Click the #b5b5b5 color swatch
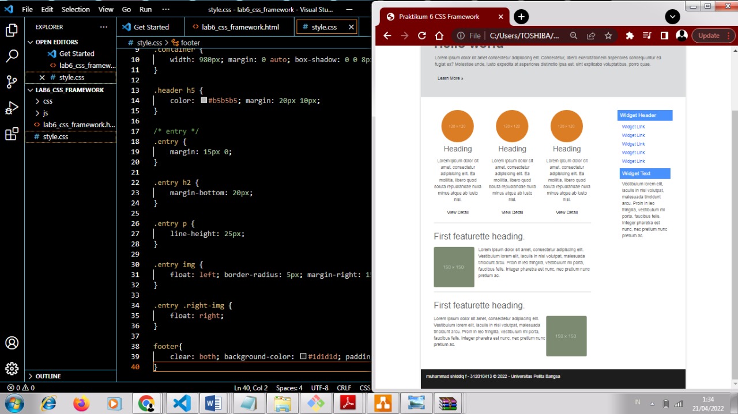738x414 pixels. 204,100
